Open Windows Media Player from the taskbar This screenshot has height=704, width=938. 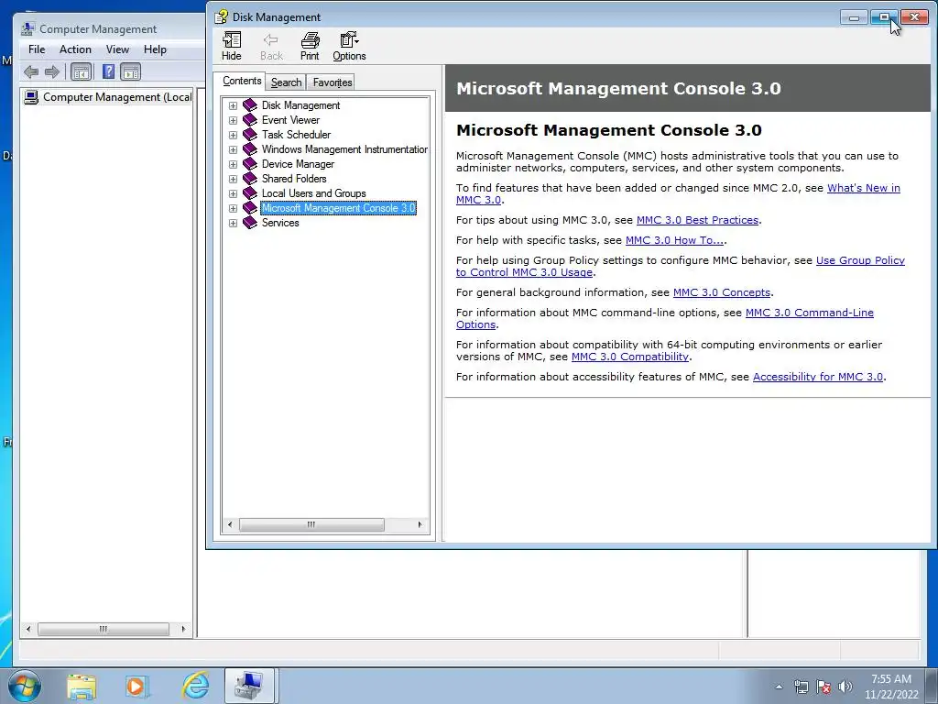[x=136, y=687]
